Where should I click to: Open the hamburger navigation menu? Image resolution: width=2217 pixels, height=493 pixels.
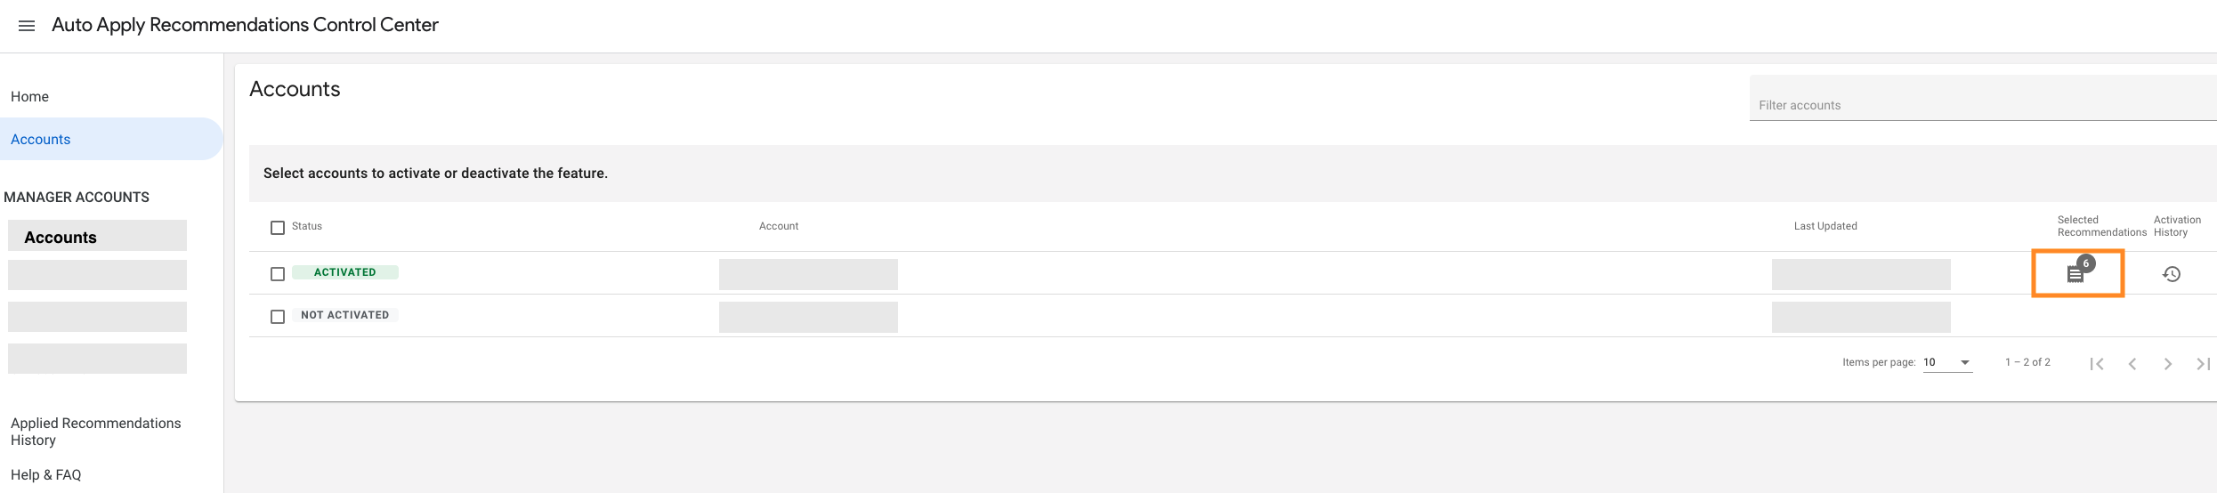[27, 26]
